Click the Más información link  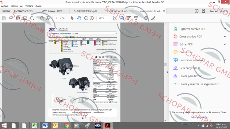tap(199, 117)
